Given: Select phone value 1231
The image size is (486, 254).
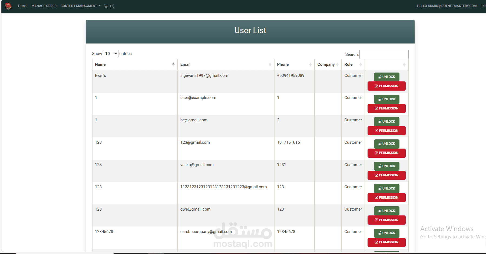Looking at the screenshot, I should point(282,165).
